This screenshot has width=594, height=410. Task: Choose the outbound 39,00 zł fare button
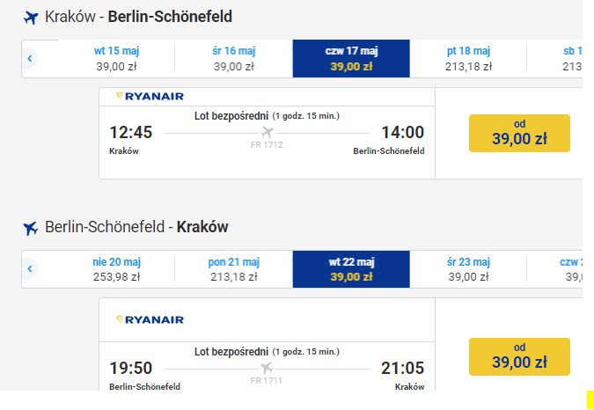pyautogui.click(x=519, y=133)
